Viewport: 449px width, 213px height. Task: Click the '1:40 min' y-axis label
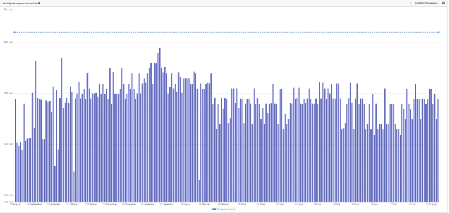tap(9, 195)
